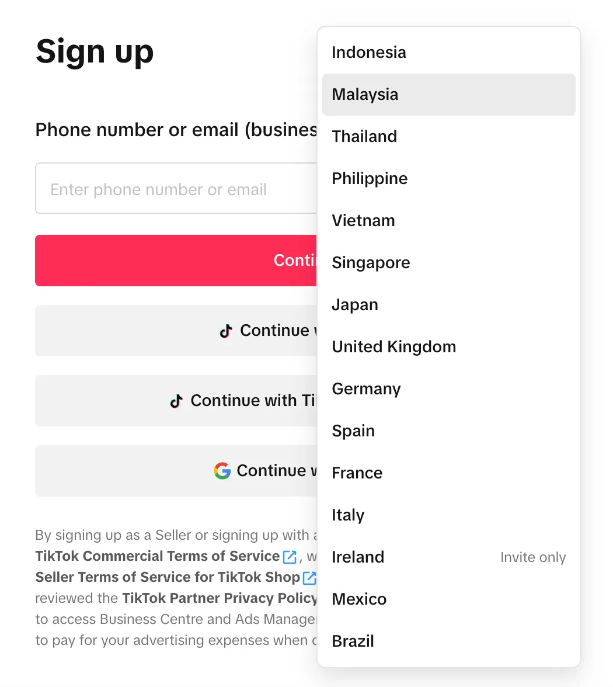Pick Philippine from the country options
This screenshot has height=687, width=613.
point(370,179)
